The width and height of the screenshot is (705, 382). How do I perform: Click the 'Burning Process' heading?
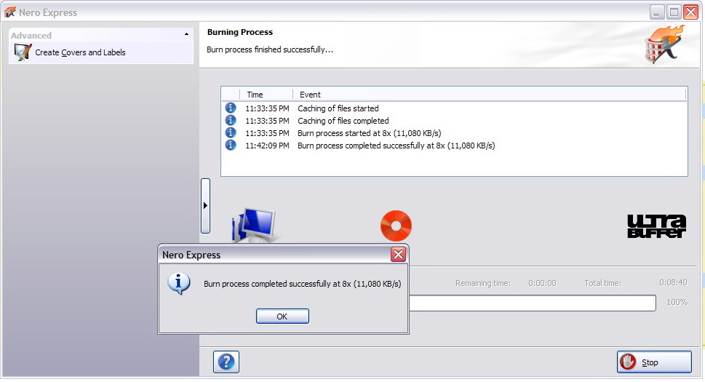[240, 32]
